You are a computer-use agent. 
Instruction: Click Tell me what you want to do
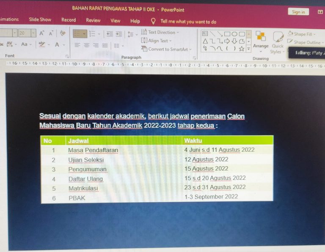point(188,22)
